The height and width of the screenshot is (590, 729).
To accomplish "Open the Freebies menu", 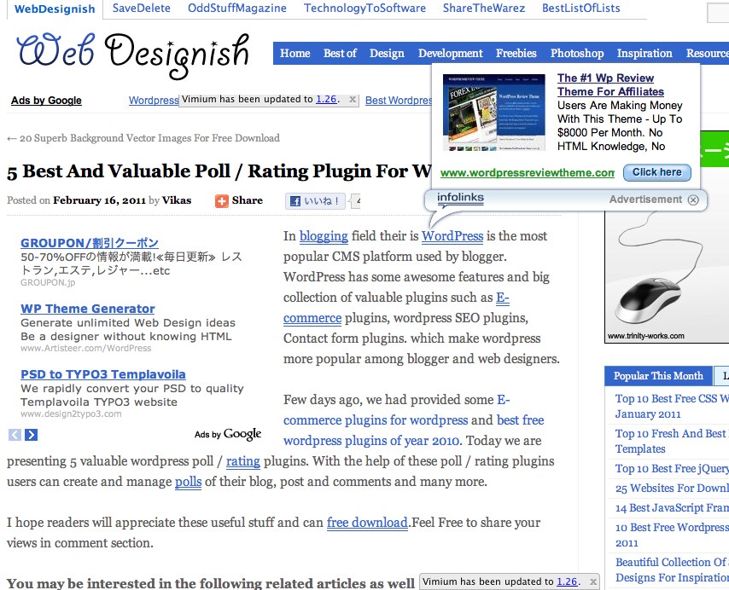I will 516,54.
